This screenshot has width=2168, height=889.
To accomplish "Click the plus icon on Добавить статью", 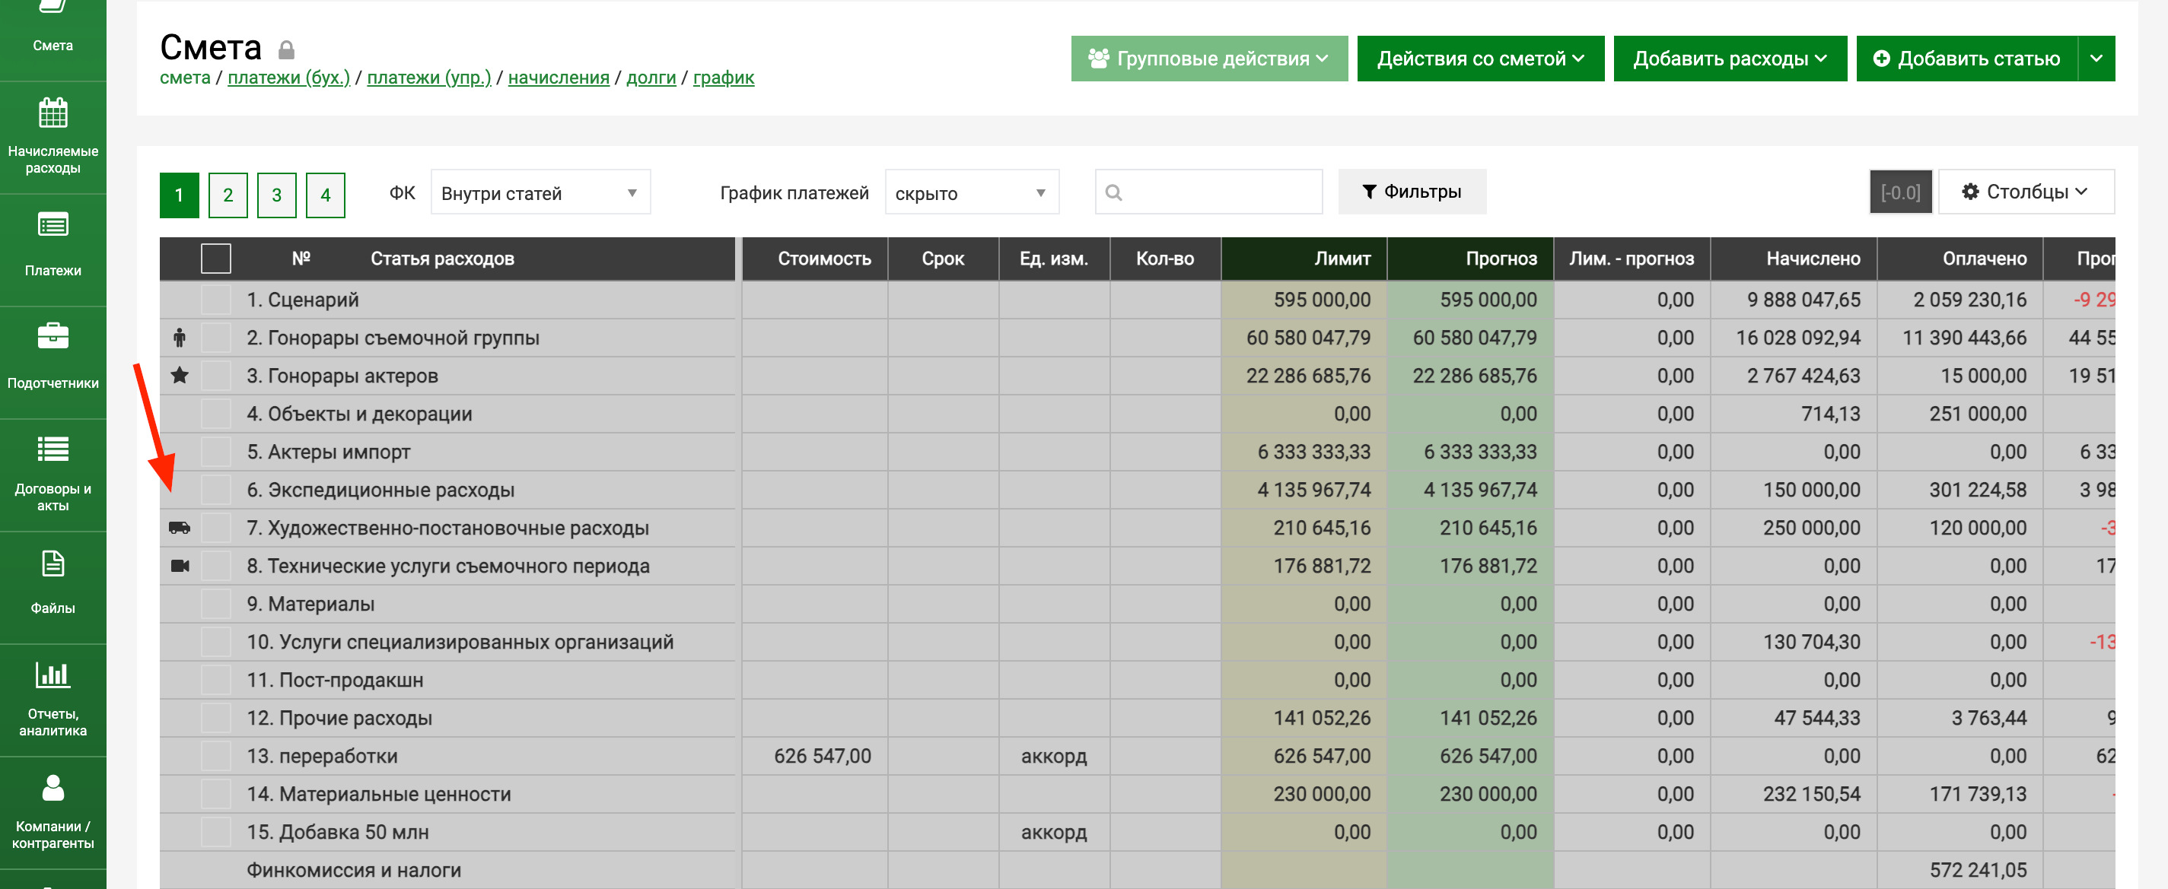I will (x=1881, y=59).
